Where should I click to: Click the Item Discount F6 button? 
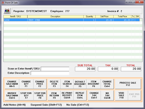pos(94,84)
